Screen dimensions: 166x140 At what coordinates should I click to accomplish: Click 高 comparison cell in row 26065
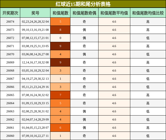point(148,95)
